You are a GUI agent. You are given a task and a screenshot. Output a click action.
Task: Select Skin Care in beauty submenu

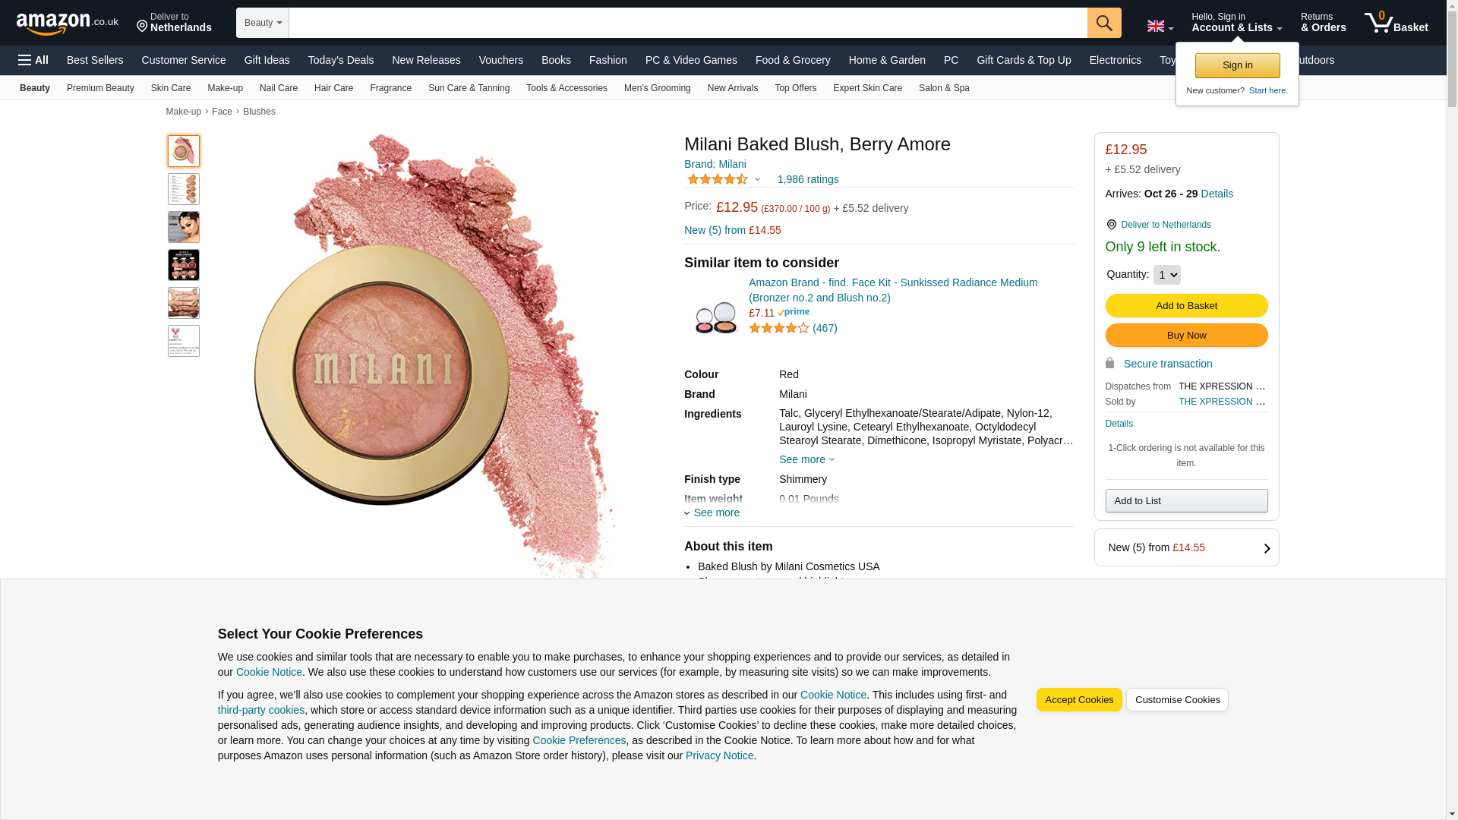(x=170, y=88)
